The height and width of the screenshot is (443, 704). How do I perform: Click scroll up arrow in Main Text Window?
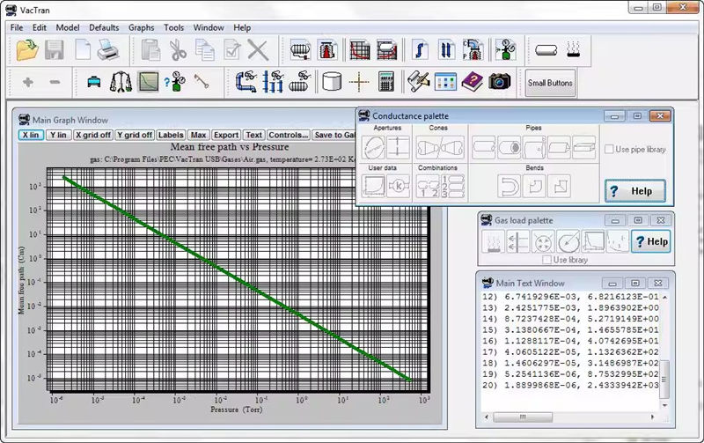click(x=664, y=298)
